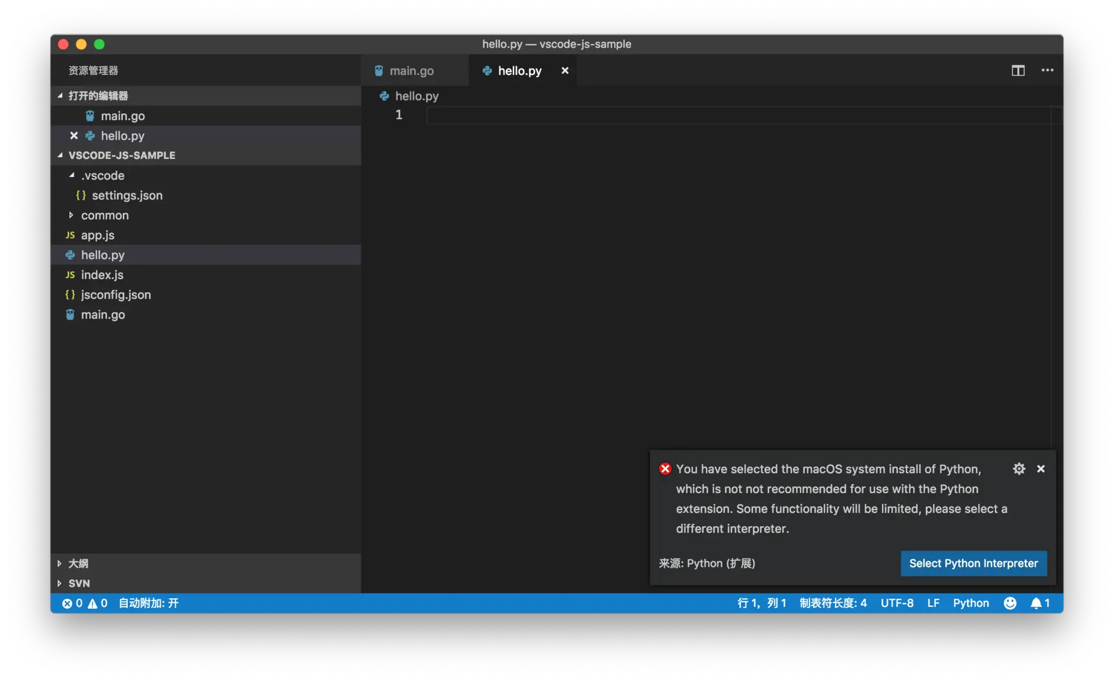Open settings.json in the explorer

point(126,196)
